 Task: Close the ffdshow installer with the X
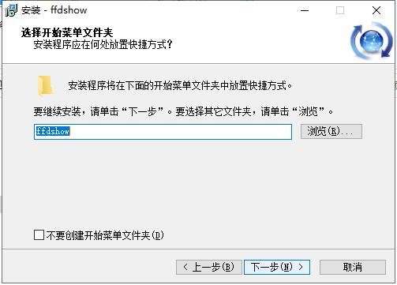point(376,10)
